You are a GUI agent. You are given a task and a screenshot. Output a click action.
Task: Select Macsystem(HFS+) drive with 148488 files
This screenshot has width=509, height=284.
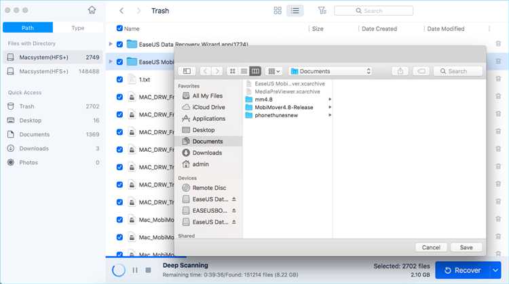pyautogui.click(x=53, y=71)
